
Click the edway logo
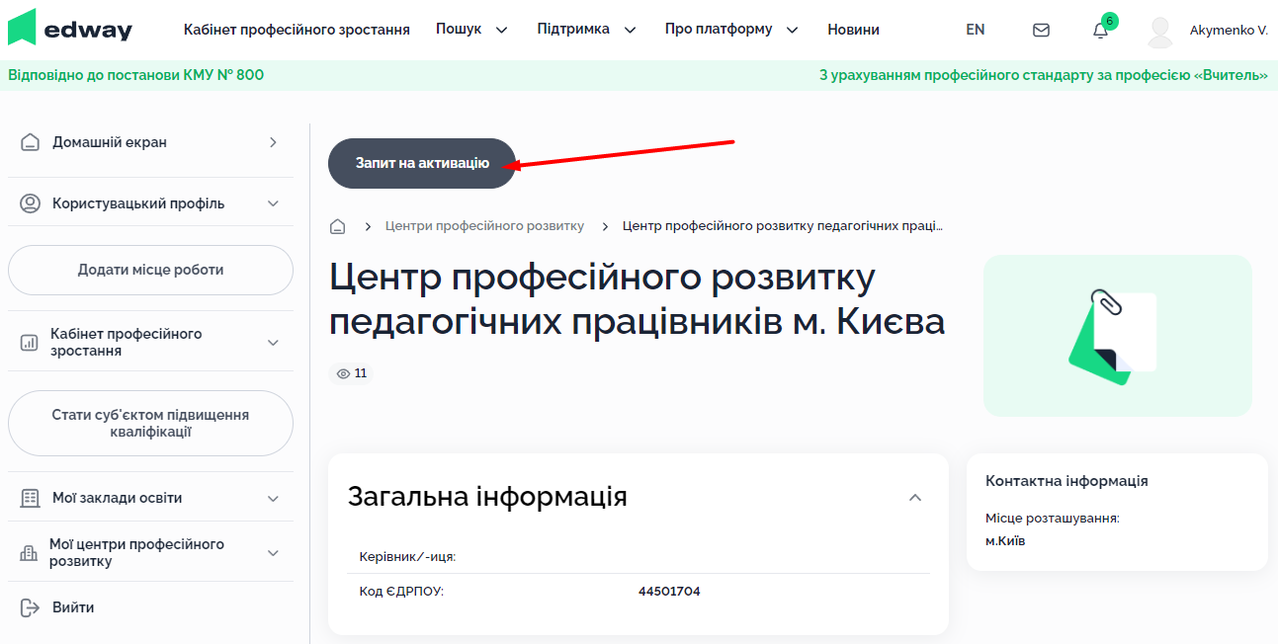click(x=69, y=29)
